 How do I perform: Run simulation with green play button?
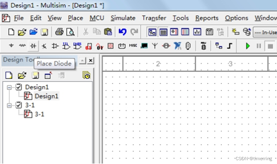[x=248, y=46]
